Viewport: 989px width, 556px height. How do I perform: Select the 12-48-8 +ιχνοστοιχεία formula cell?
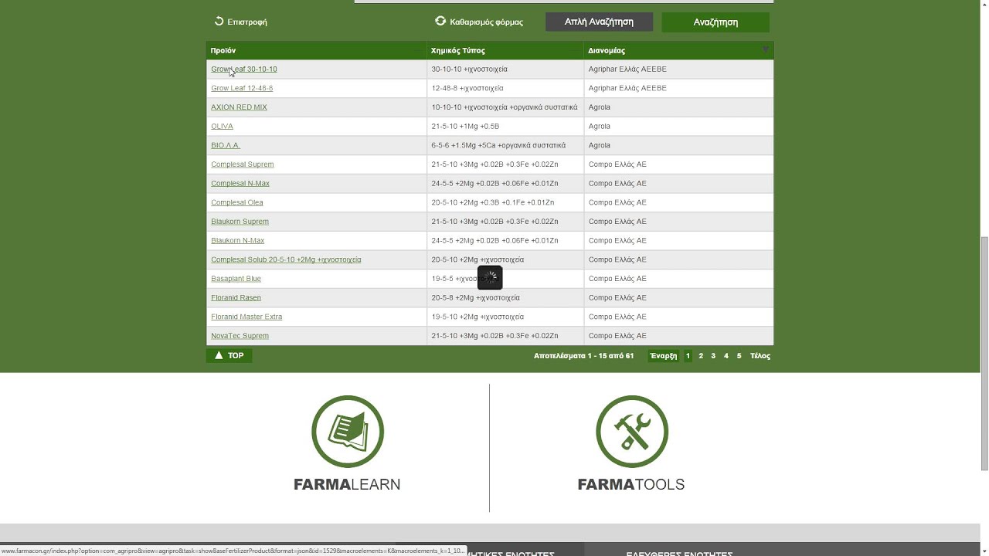(505, 88)
